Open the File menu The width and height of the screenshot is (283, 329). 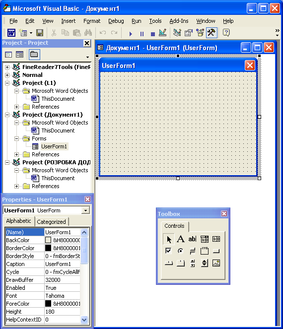[13, 21]
